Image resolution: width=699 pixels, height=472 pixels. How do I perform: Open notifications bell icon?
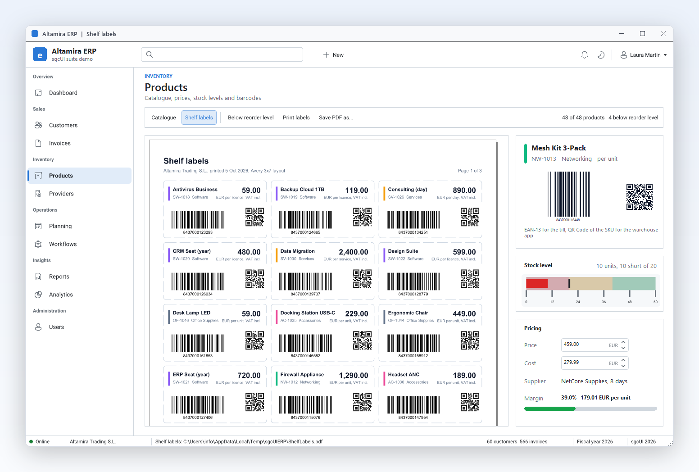coord(585,55)
